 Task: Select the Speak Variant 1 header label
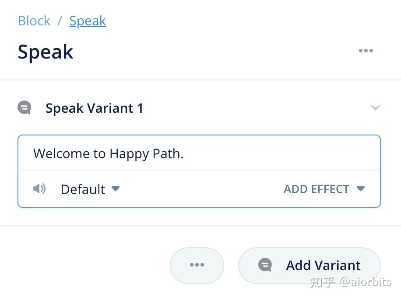click(95, 108)
